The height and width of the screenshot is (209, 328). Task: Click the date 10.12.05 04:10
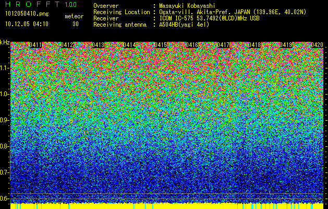point(27,24)
